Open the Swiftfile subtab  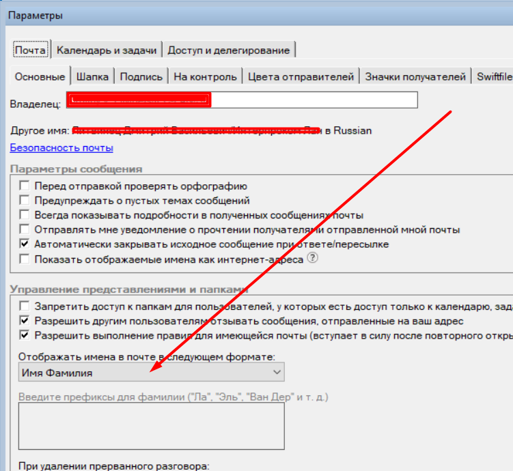494,76
